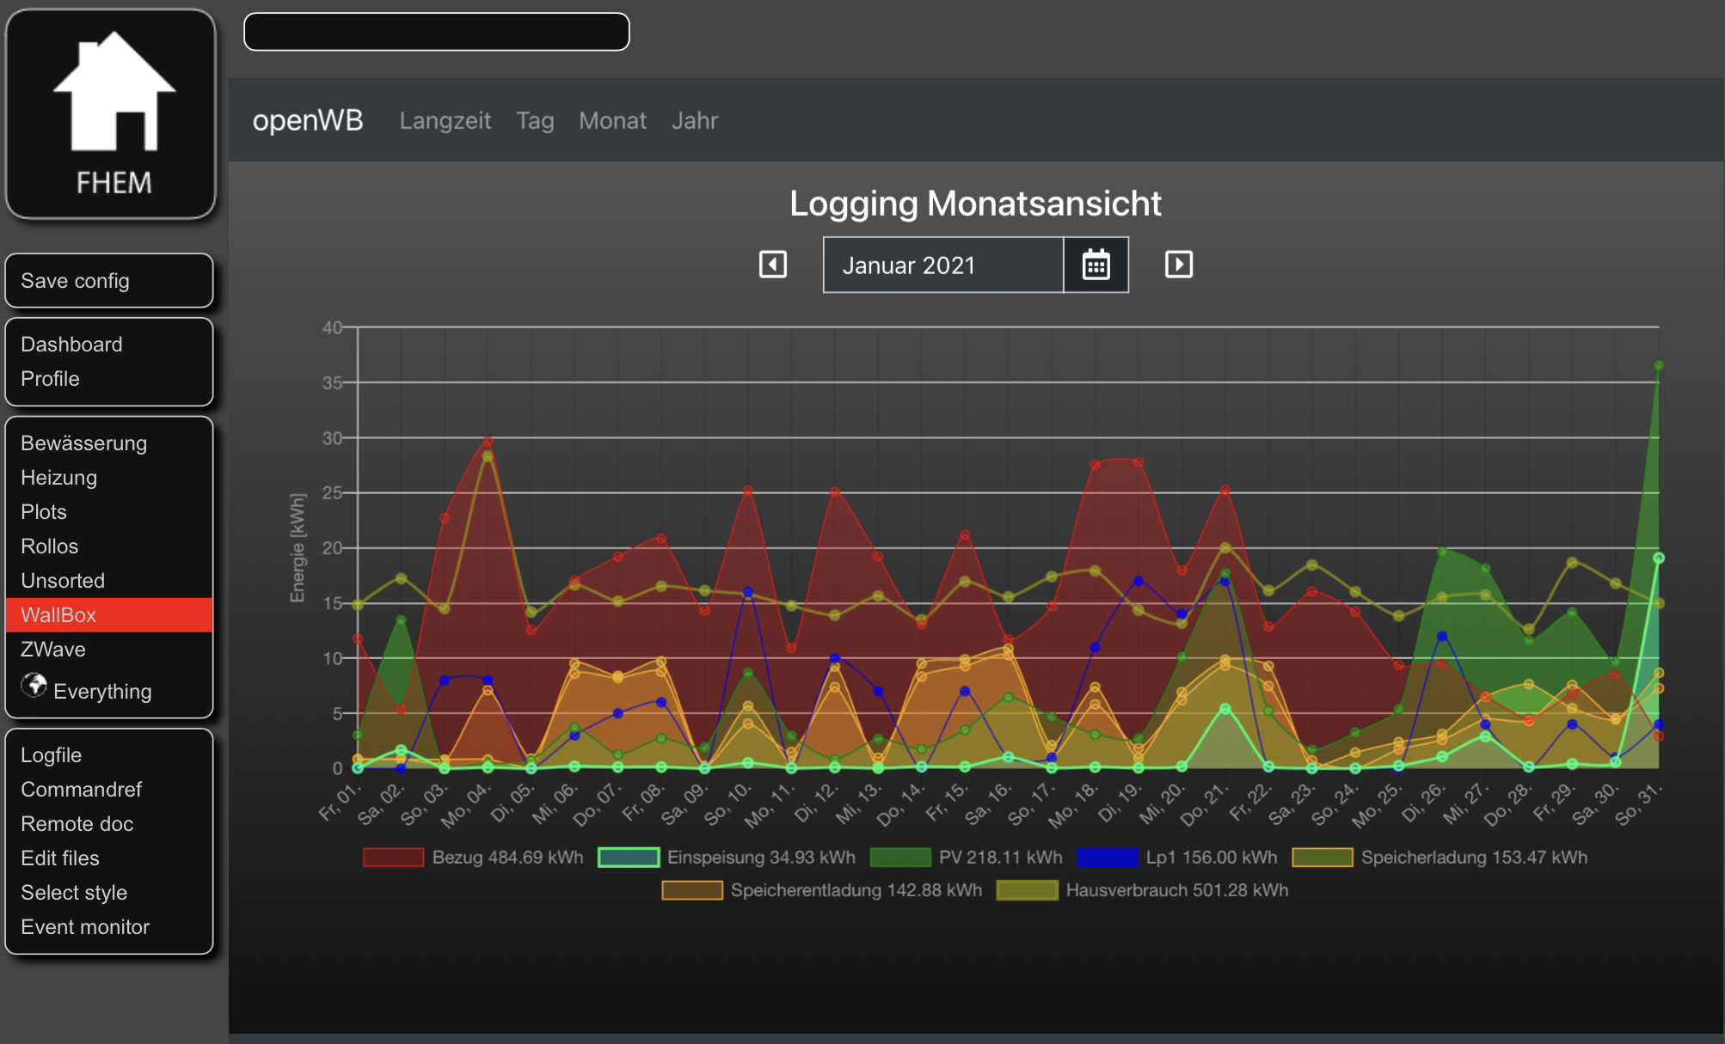Go to next month arrow
Screen dimensions: 1725x1044
[x=1178, y=265]
